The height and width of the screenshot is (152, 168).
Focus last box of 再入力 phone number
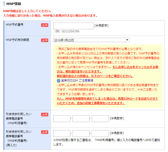(100, 133)
